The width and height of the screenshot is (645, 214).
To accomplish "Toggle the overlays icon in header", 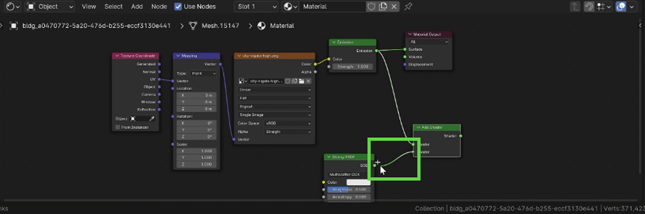I will [621, 6].
